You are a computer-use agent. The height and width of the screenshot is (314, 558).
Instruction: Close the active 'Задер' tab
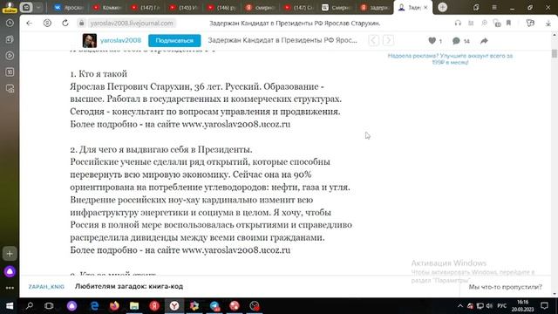pos(425,7)
